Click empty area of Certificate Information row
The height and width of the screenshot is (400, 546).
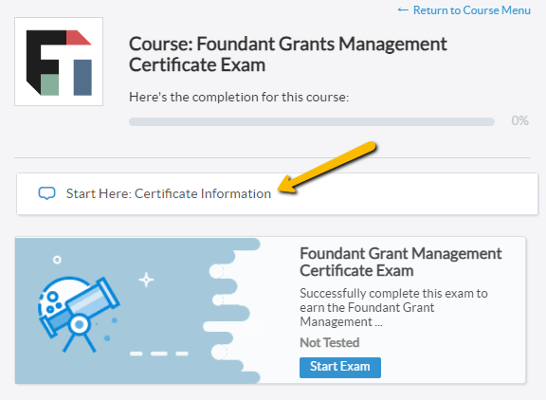[404, 193]
